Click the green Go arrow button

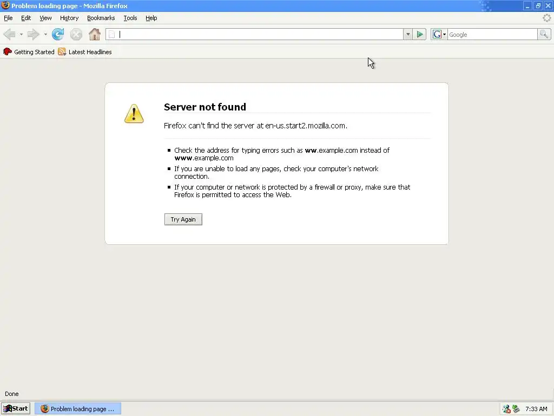click(419, 34)
